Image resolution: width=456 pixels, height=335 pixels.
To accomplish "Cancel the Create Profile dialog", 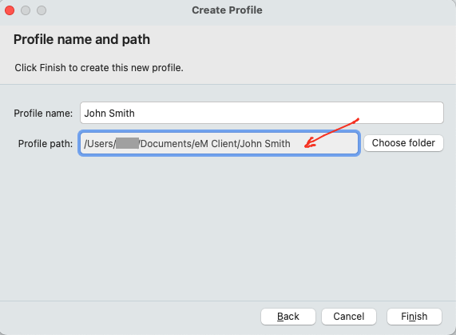I will click(x=349, y=317).
